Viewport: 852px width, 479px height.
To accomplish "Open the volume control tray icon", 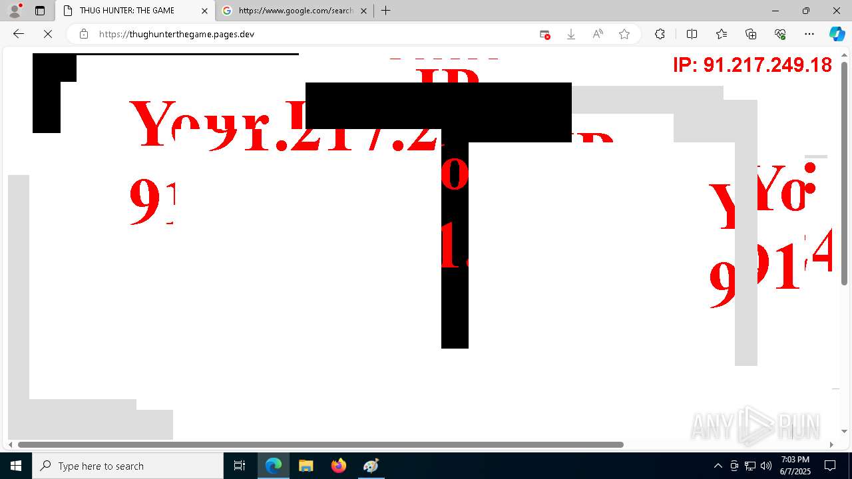I will 766,466.
